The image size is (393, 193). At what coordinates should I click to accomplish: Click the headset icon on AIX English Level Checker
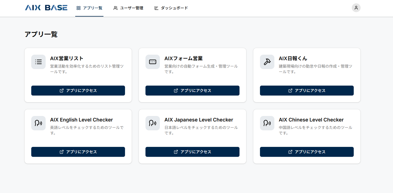tap(38, 123)
